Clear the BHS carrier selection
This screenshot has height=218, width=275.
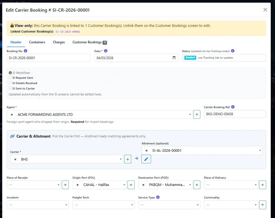(x=15, y=159)
